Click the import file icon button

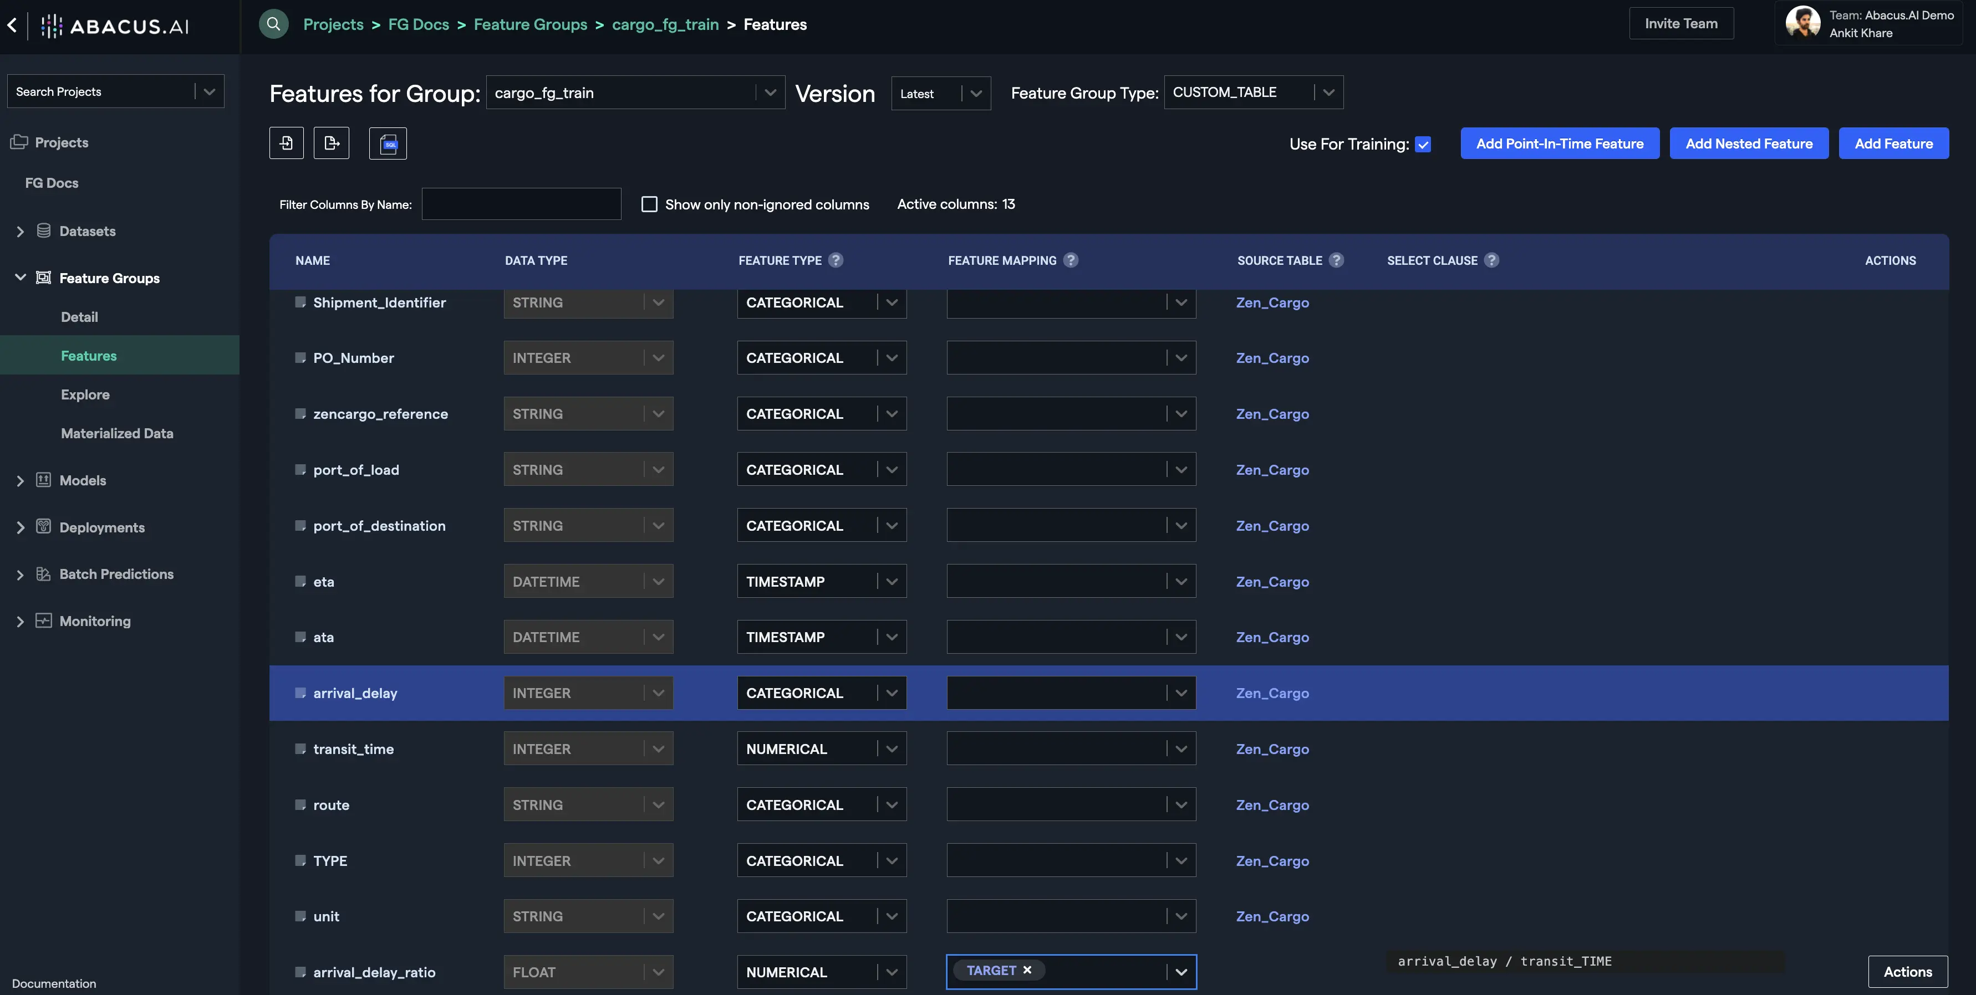point(286,143)
